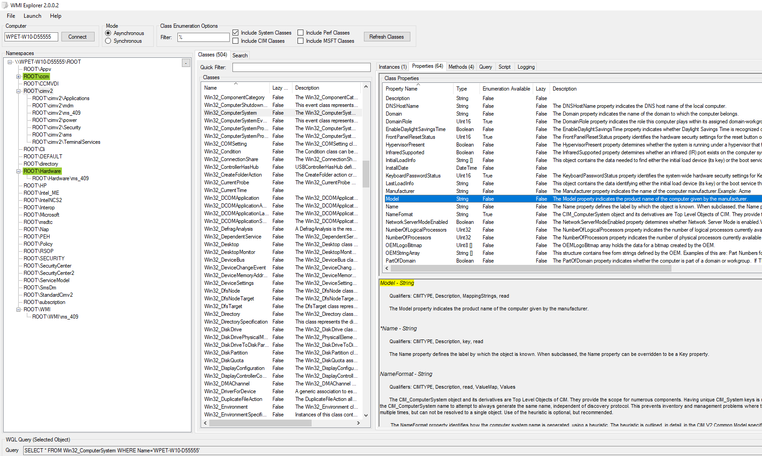Click the Refresh Classes button
The height and width of the screenshot is (456, 762).
[x=386, y=37]
